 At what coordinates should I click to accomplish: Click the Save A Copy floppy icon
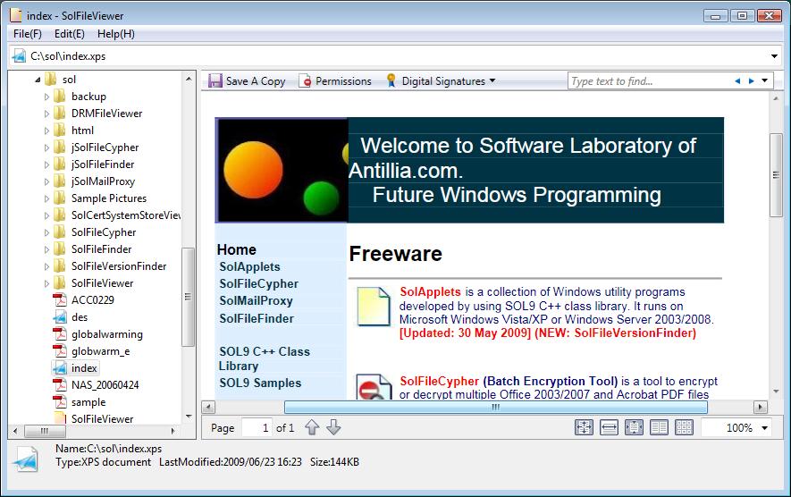tap(215, 80)
